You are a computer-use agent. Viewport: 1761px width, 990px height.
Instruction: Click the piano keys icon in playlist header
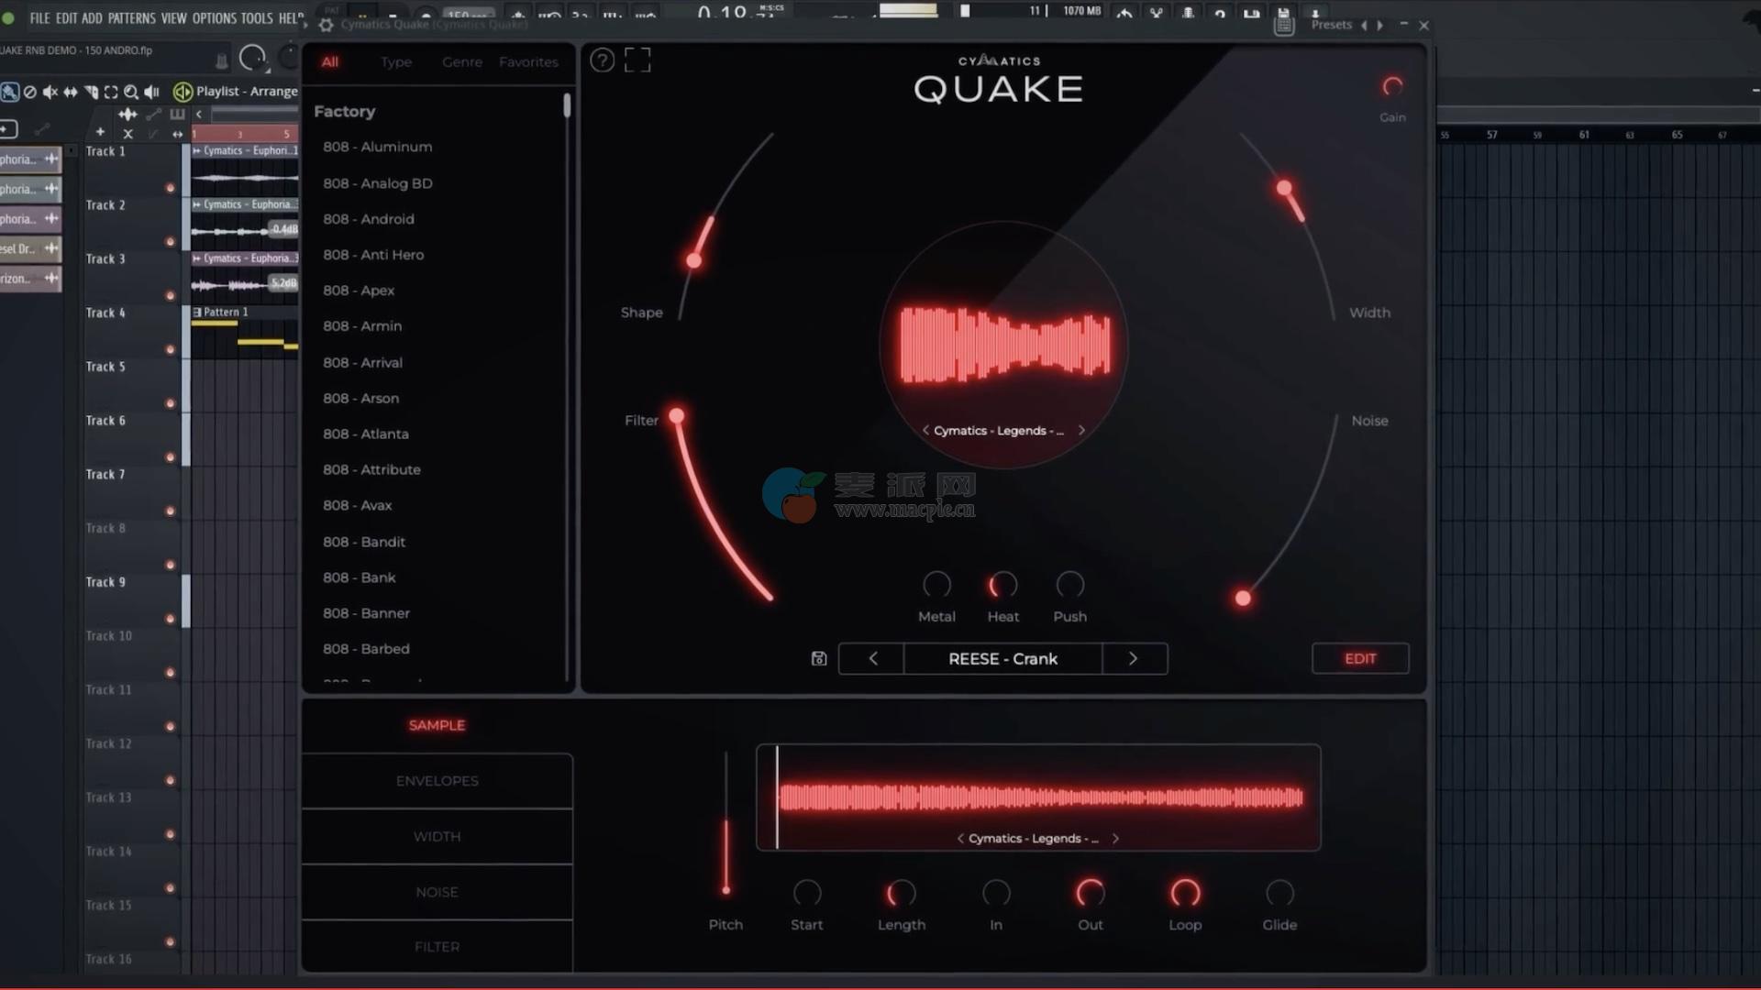point(177,115)
